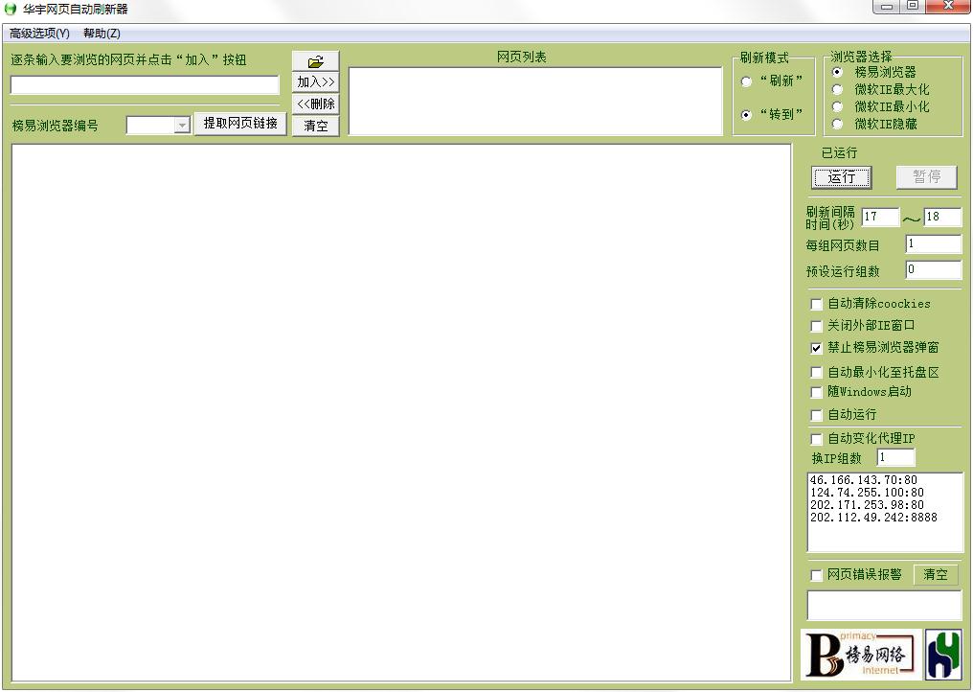Click the URL input field under the prompt text
Viewport: 973px width, 692px height.
(x=144, y=85)
